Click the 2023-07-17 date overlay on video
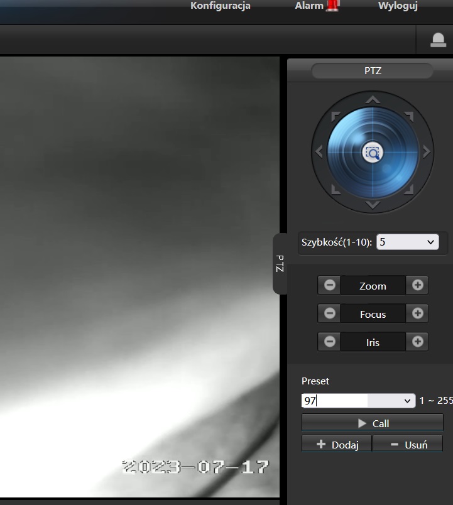The width and height of the screenshot is (453, 505). 195,467
